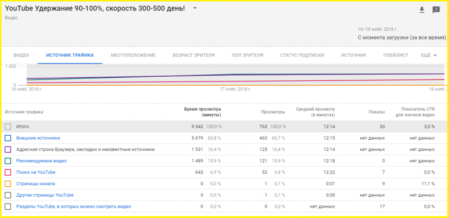Sort by the Просмотры column header
The width and height of the screenshot is (449, 218).
pos(273,112)
